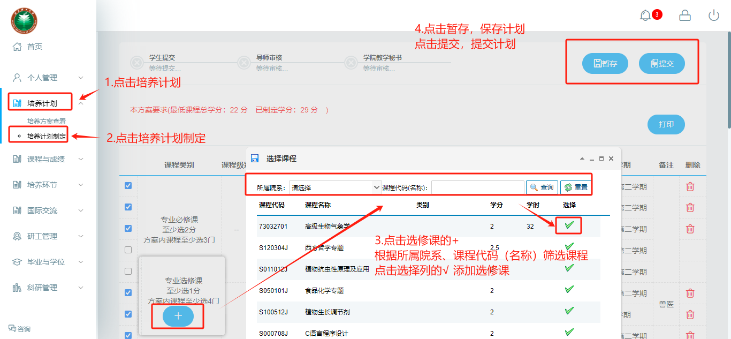Screen dimensions: 731x339
Task: Check the fourth unchecked course checkbox
Action: point(128,250)
